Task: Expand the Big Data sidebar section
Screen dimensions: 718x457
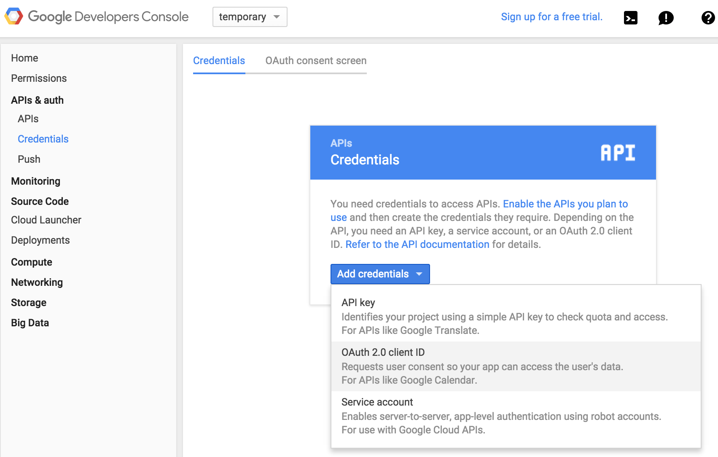Action: tap(30, 323)
